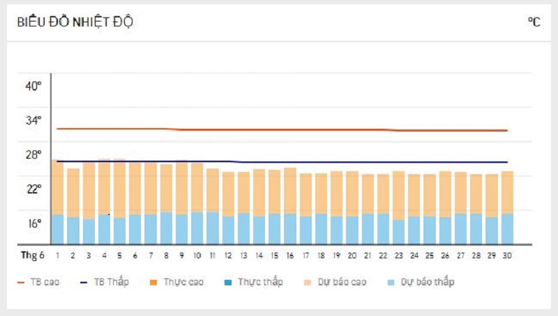Click the 16° axis label

click(x=34, y=223)
